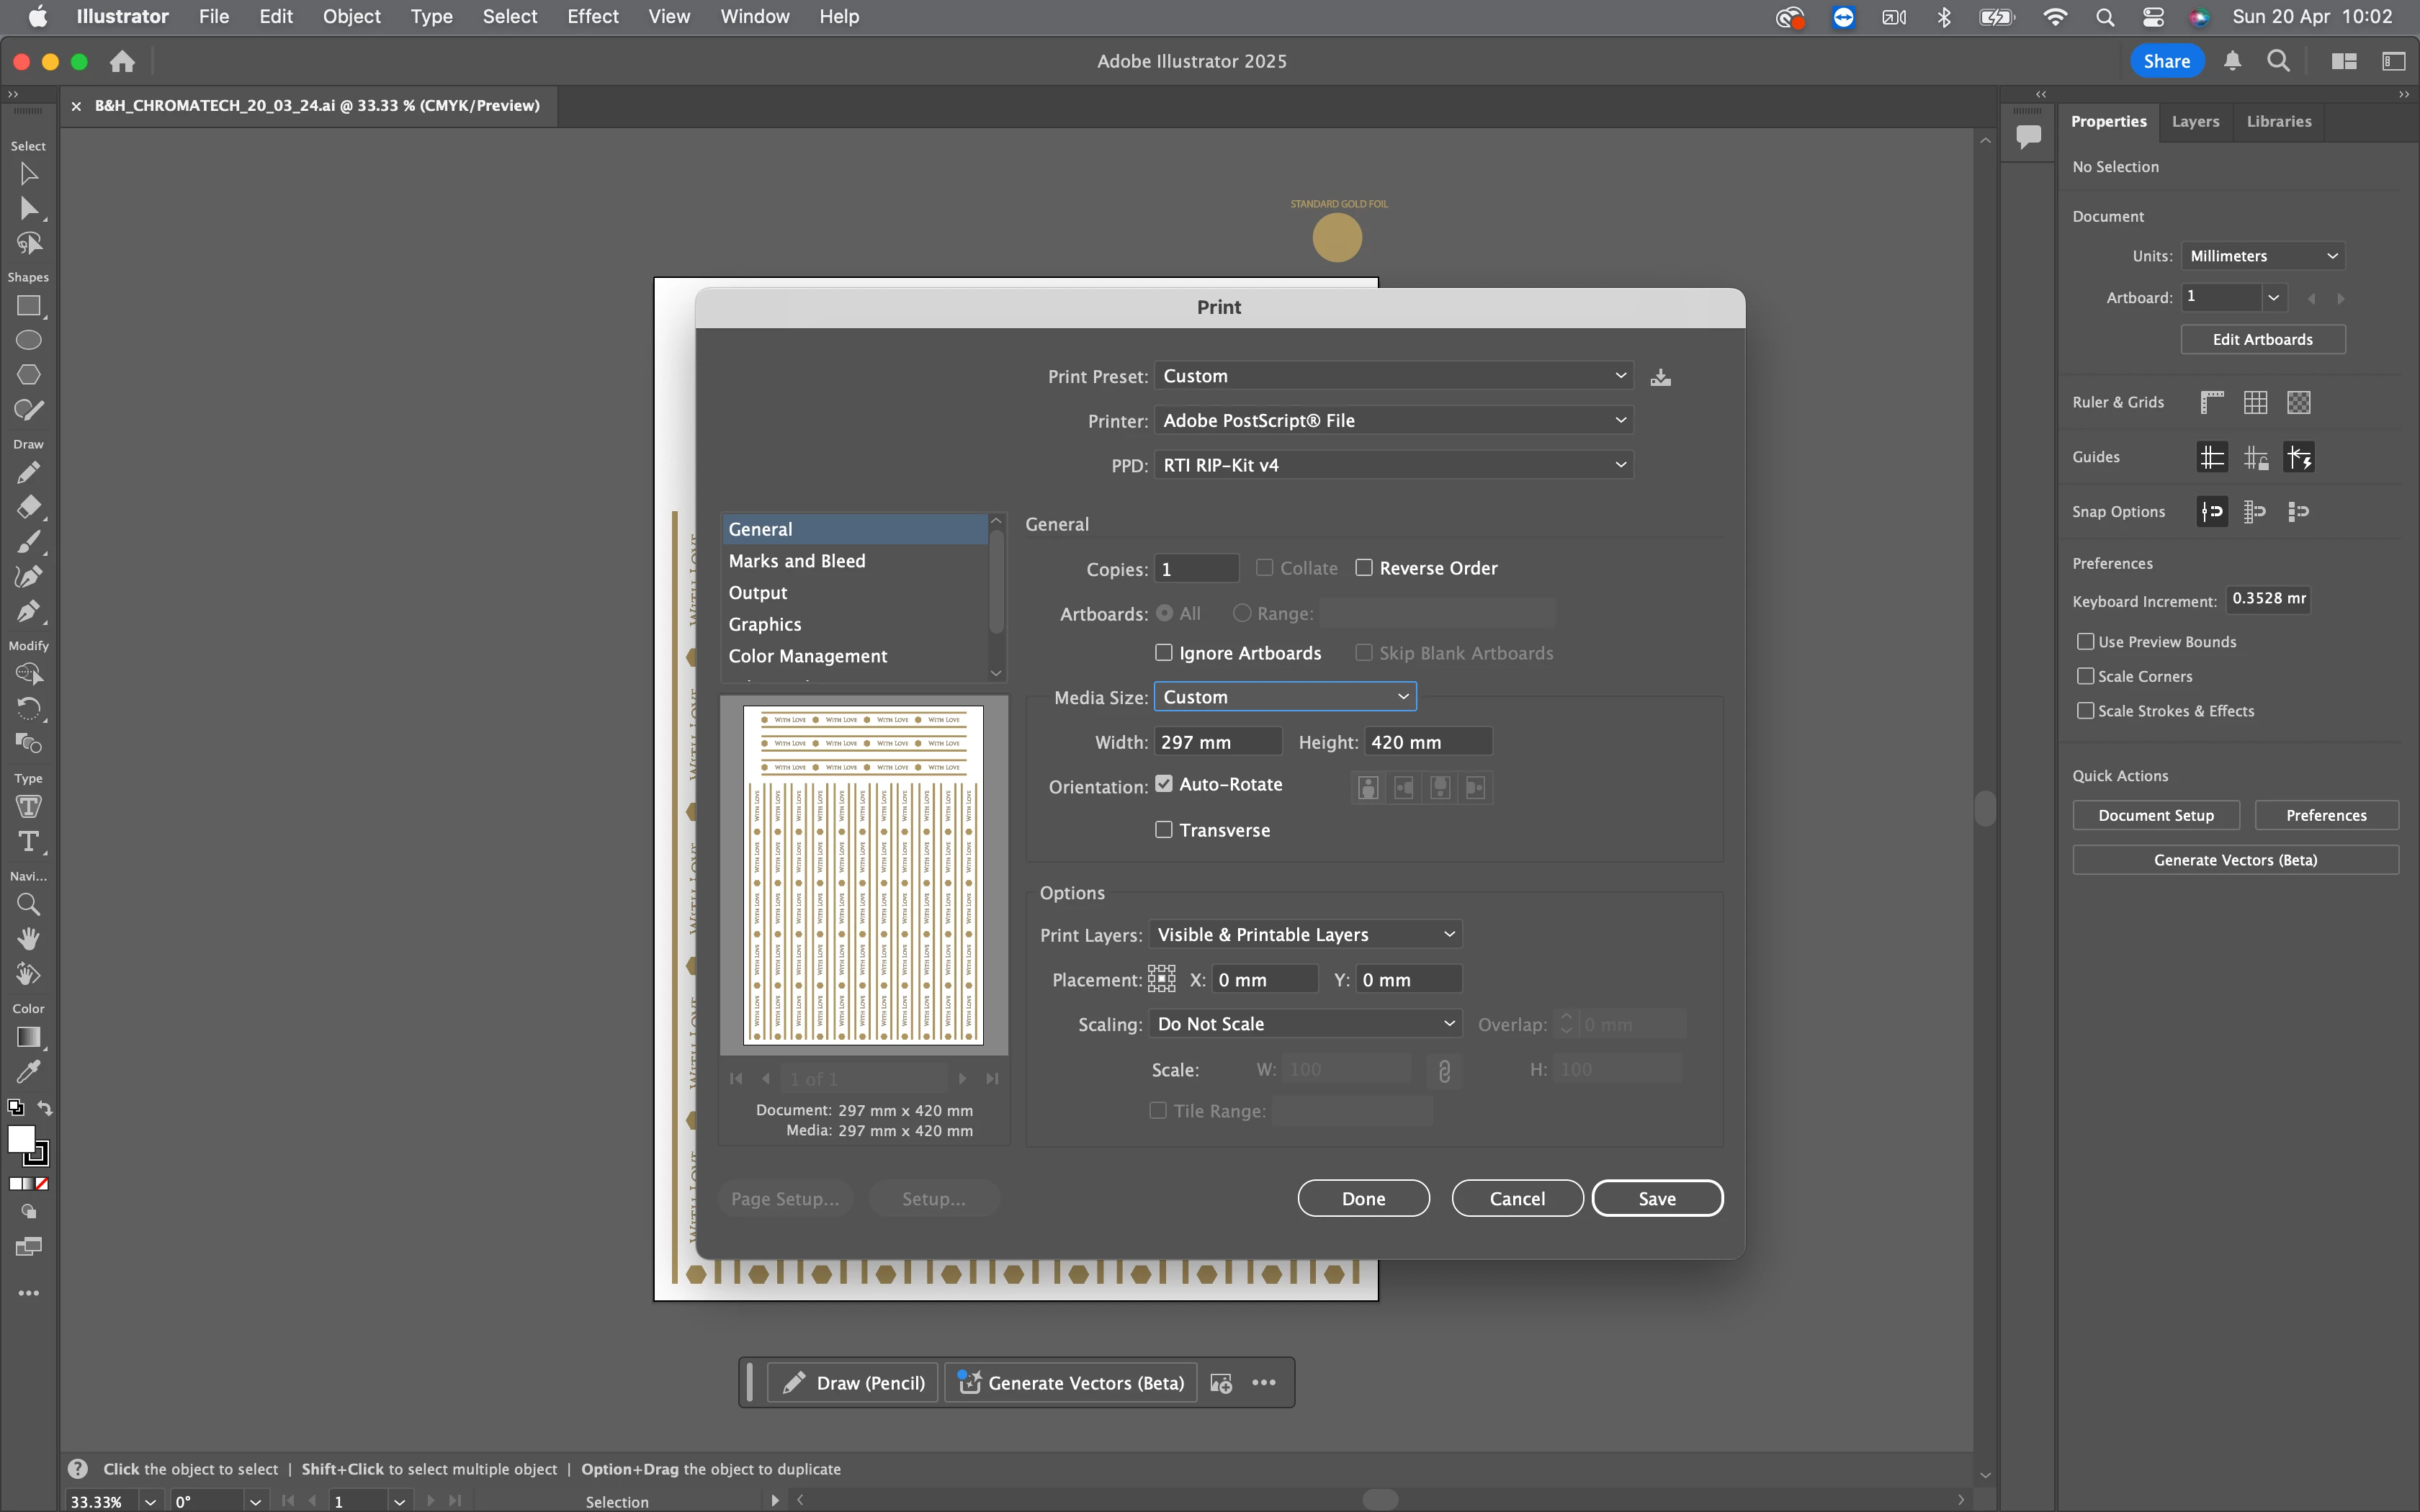Toggle the Transverse checkbox
This screenshot has height=1512, width=2420.
tap(1164, 830)
